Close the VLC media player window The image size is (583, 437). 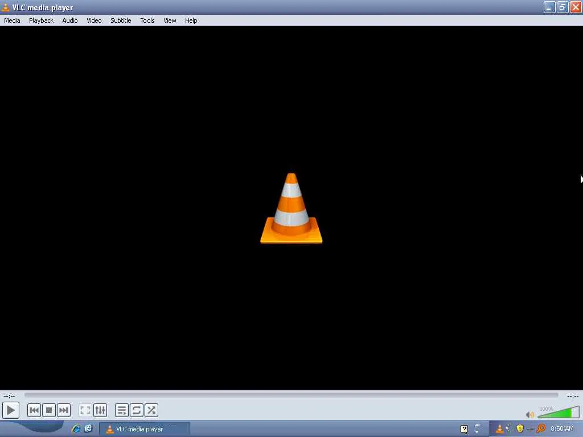point(576,7)
